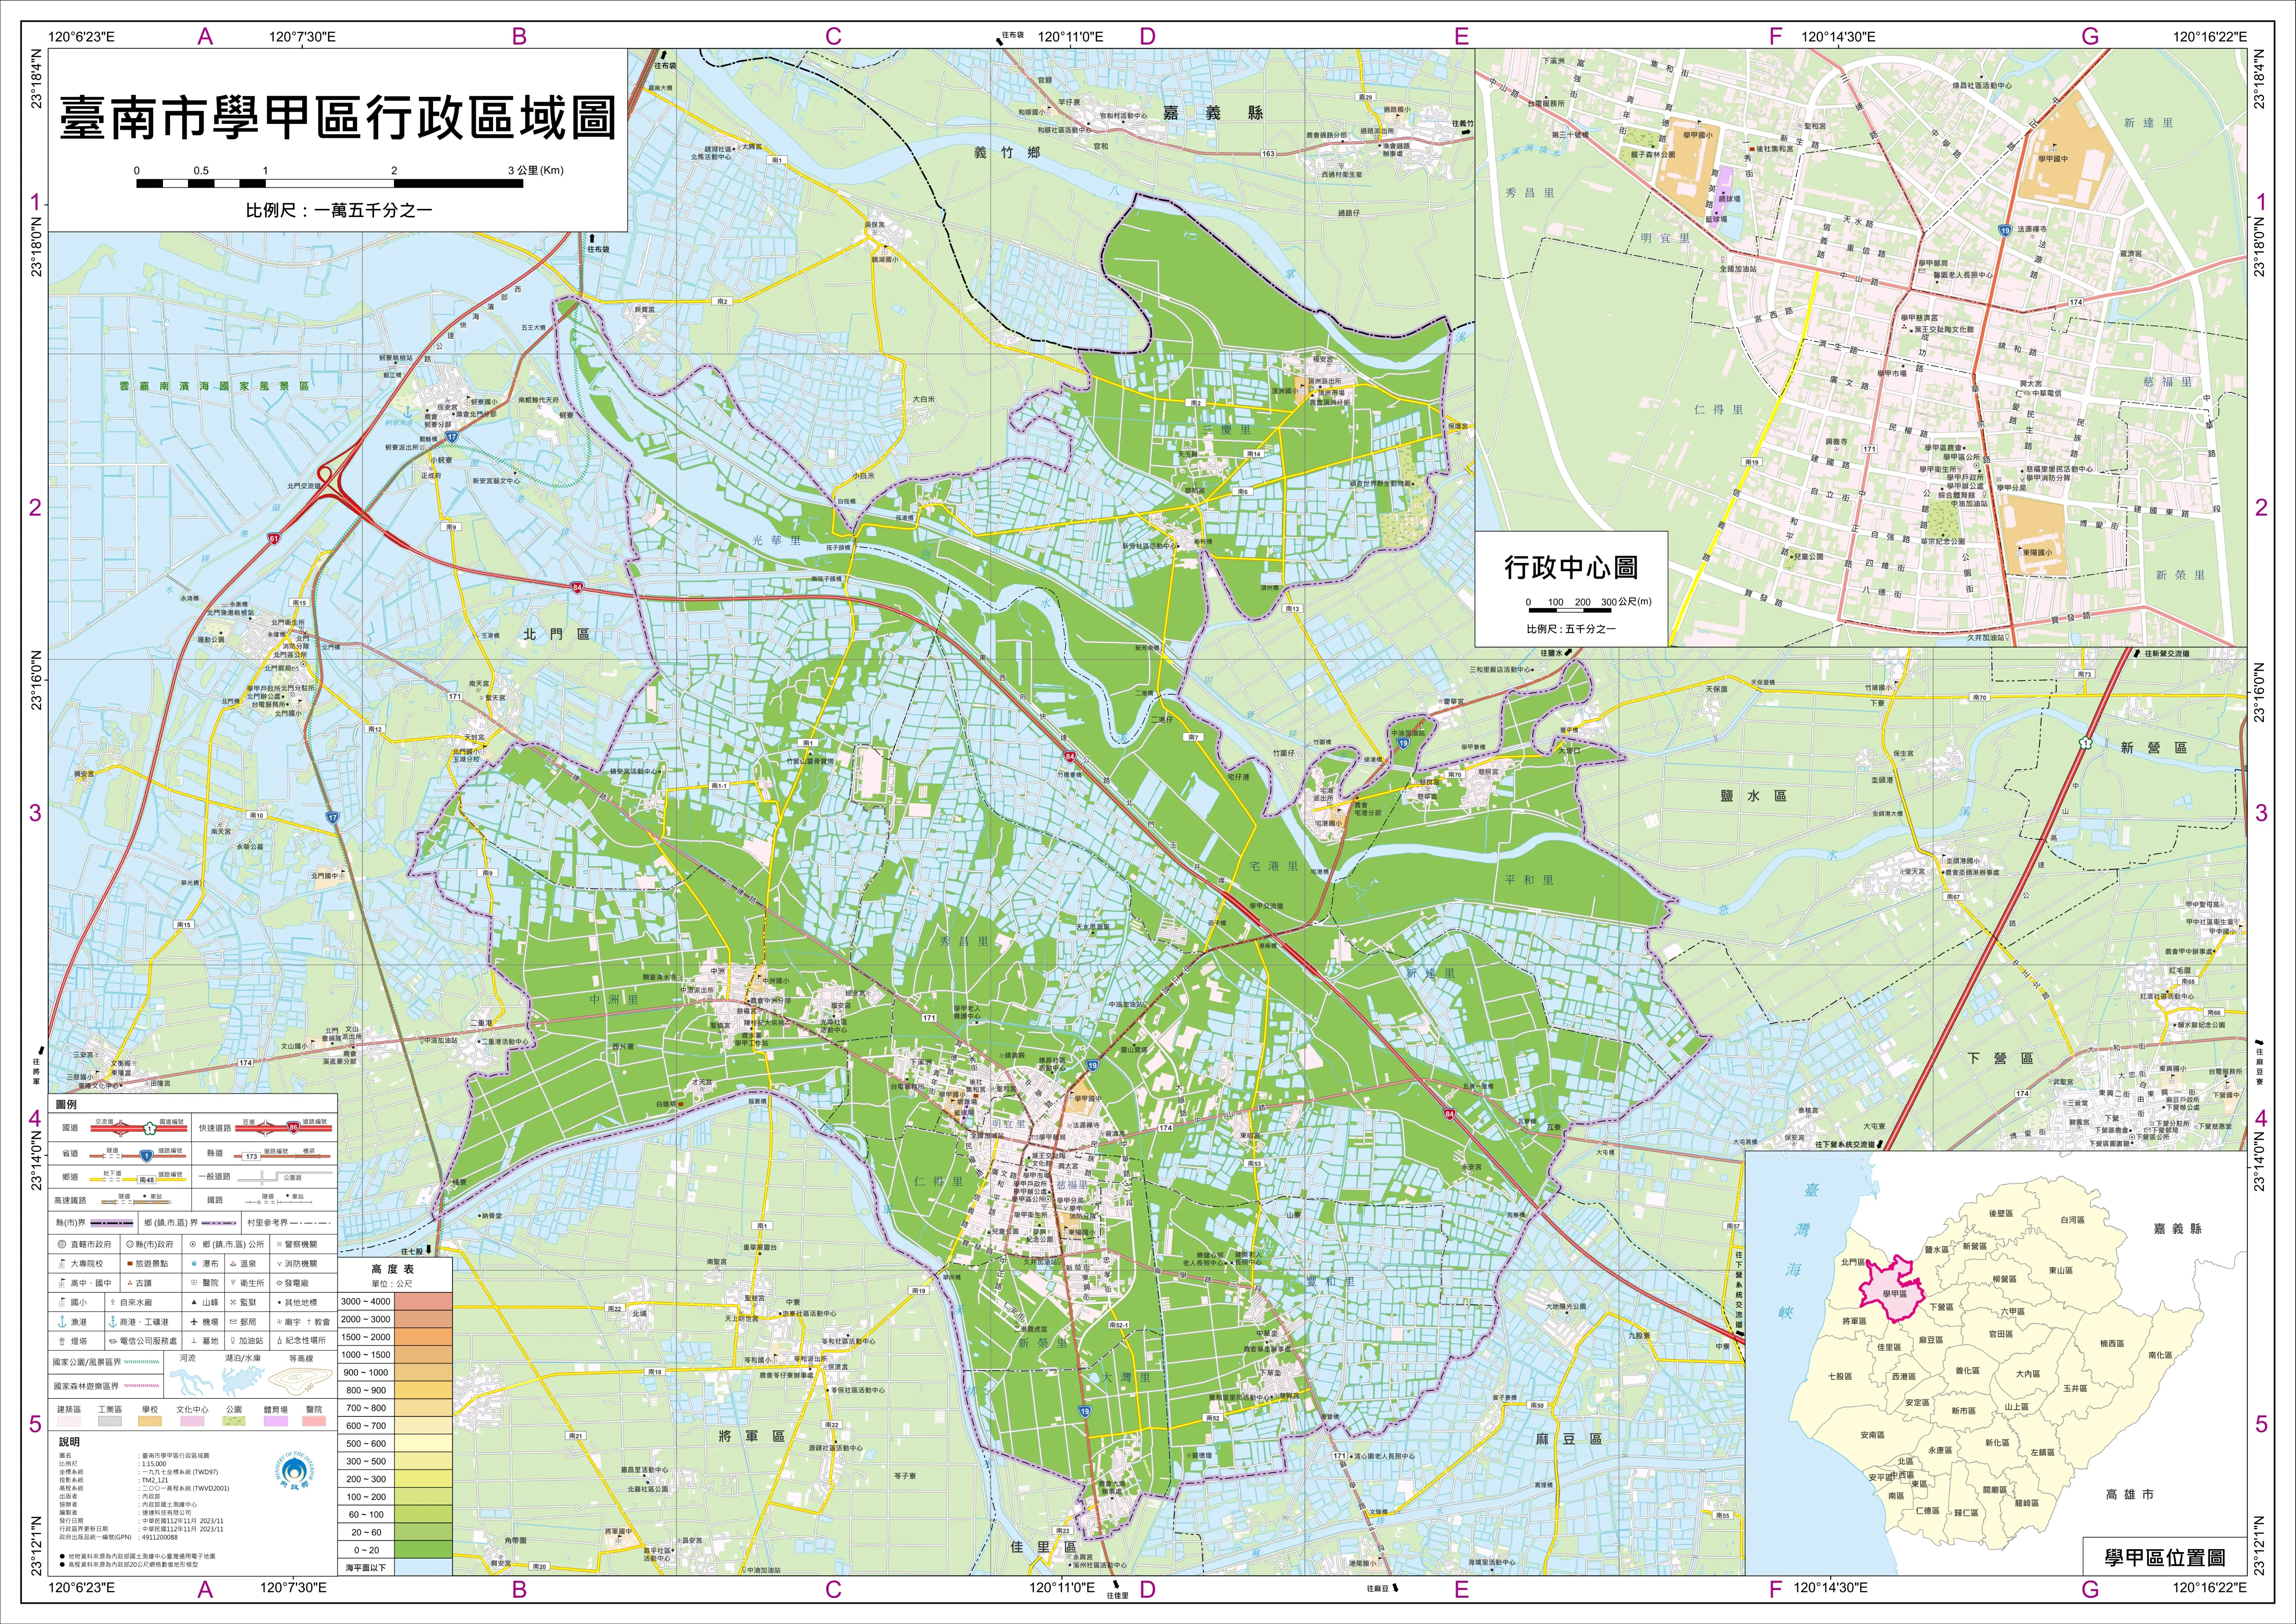Image resolution: width=2296 pixels, height=1624 pixels.
Task: Click the 縣(市)界 boundary line sample
Action: pyautogui.click(x=112, y=1223)
